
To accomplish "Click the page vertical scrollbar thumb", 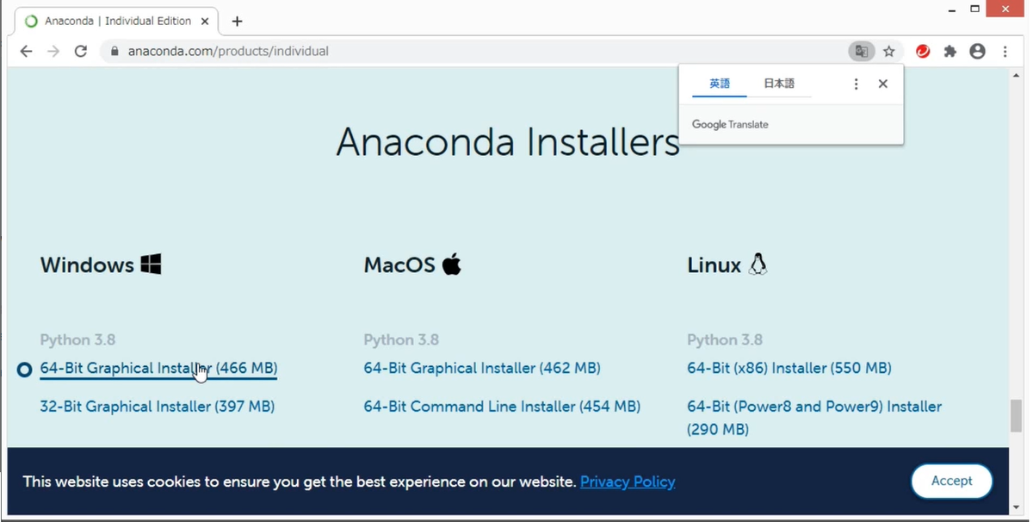I will click(1016, 417).
